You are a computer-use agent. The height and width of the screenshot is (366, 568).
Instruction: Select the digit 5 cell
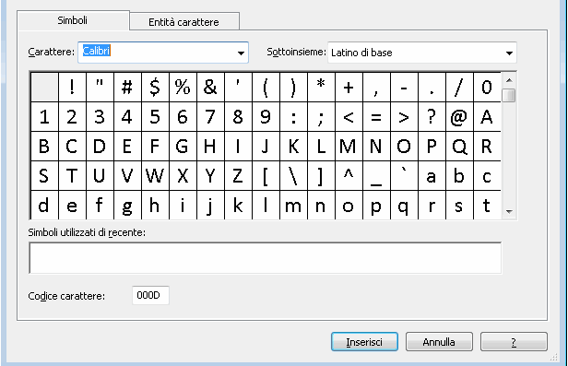click(155, 117)
